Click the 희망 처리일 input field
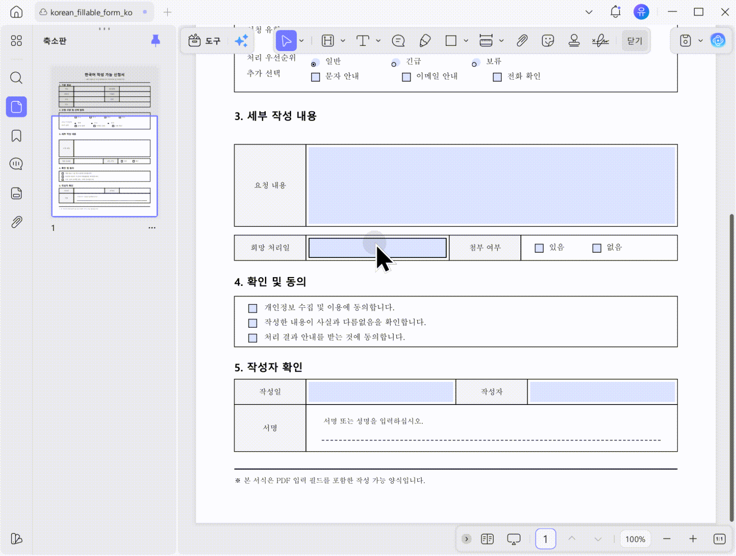736x556 pixels. coord(377,248)
